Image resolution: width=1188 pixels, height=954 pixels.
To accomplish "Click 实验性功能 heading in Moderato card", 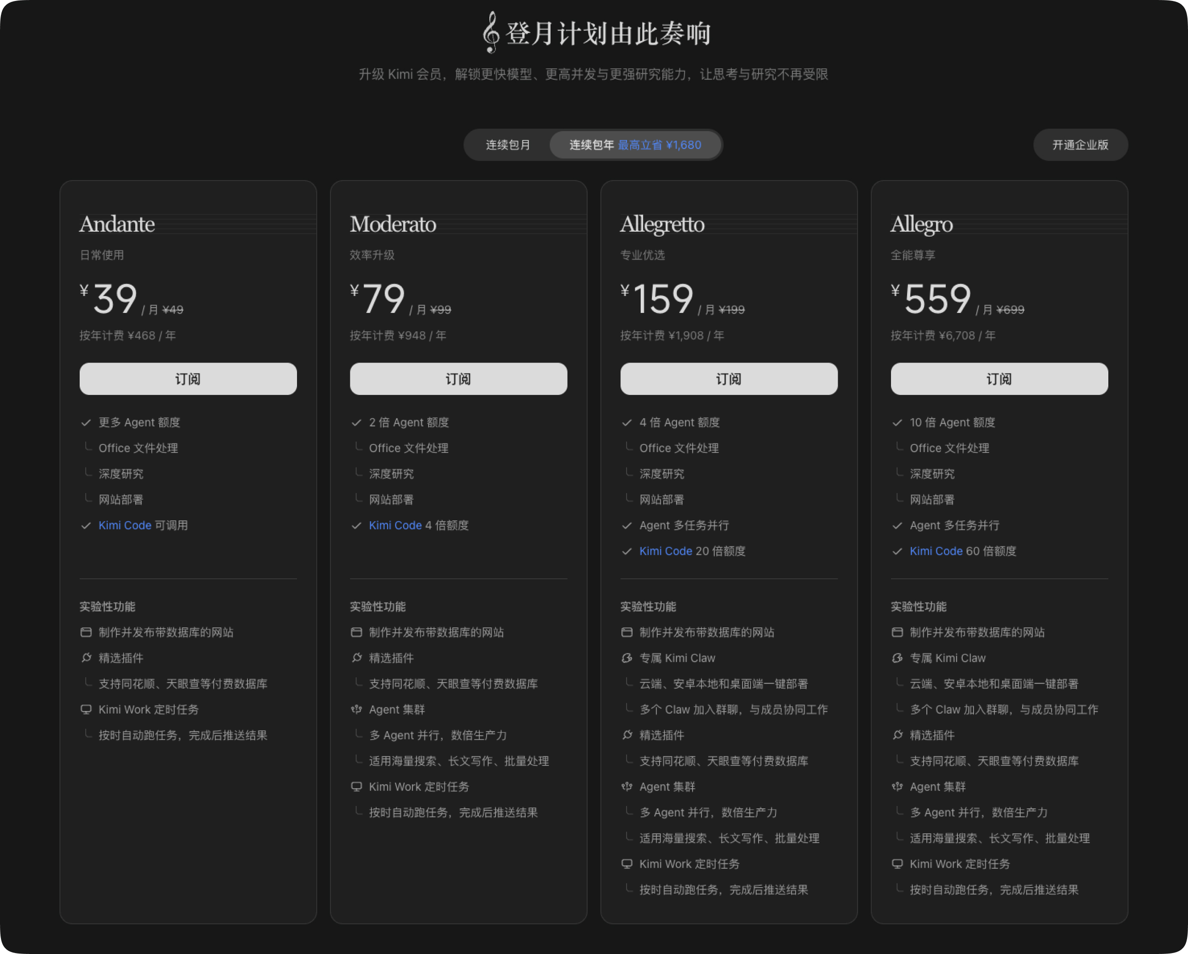I will tap(378, 607).
